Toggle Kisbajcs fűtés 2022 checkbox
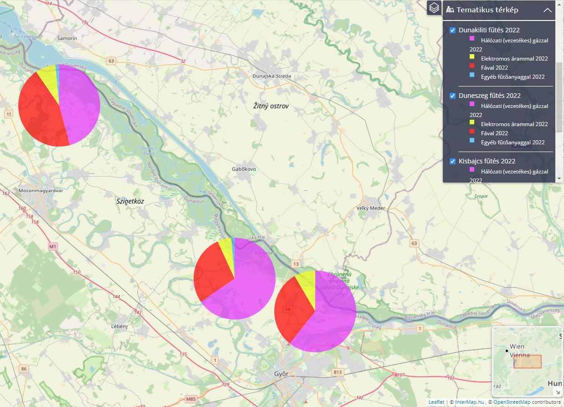564x407 pixels. pos(453,162)
